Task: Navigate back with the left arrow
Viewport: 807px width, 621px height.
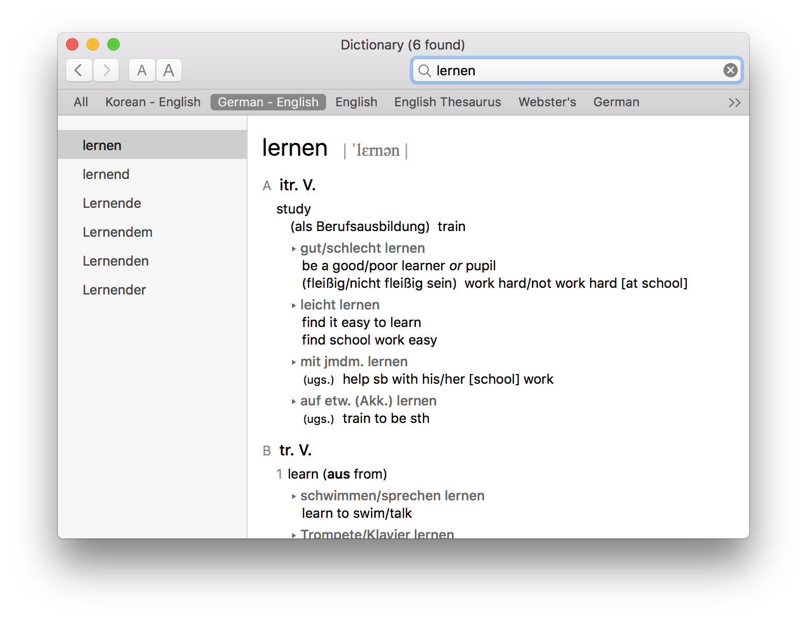Action: [x=78, y=70]
